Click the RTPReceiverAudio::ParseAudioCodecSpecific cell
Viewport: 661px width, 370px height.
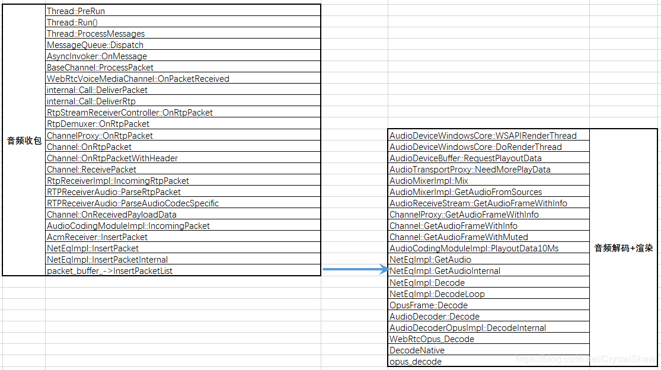[183, 203]
